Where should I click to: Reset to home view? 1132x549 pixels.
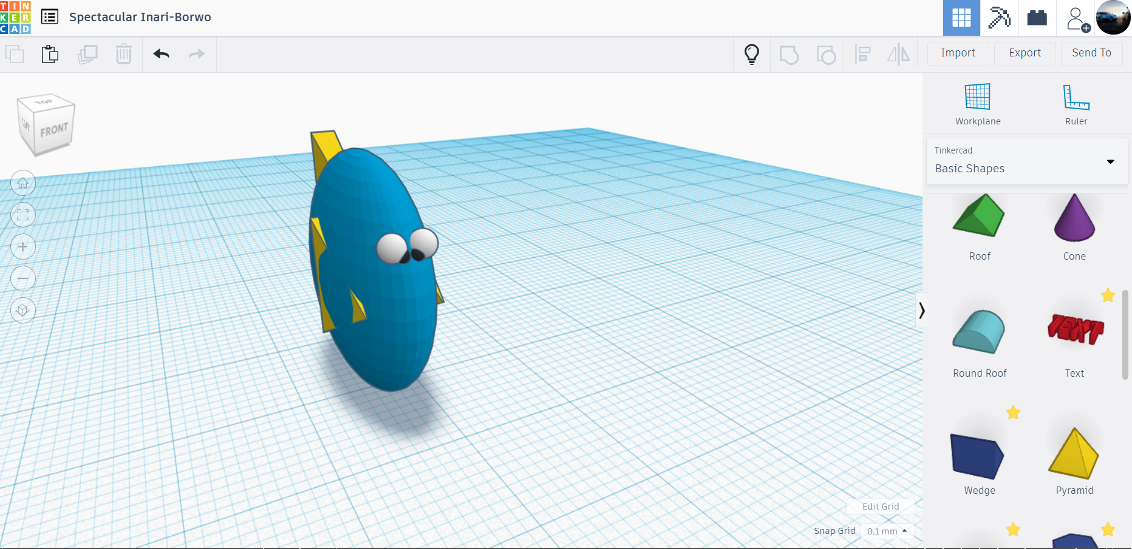[23, 183]
